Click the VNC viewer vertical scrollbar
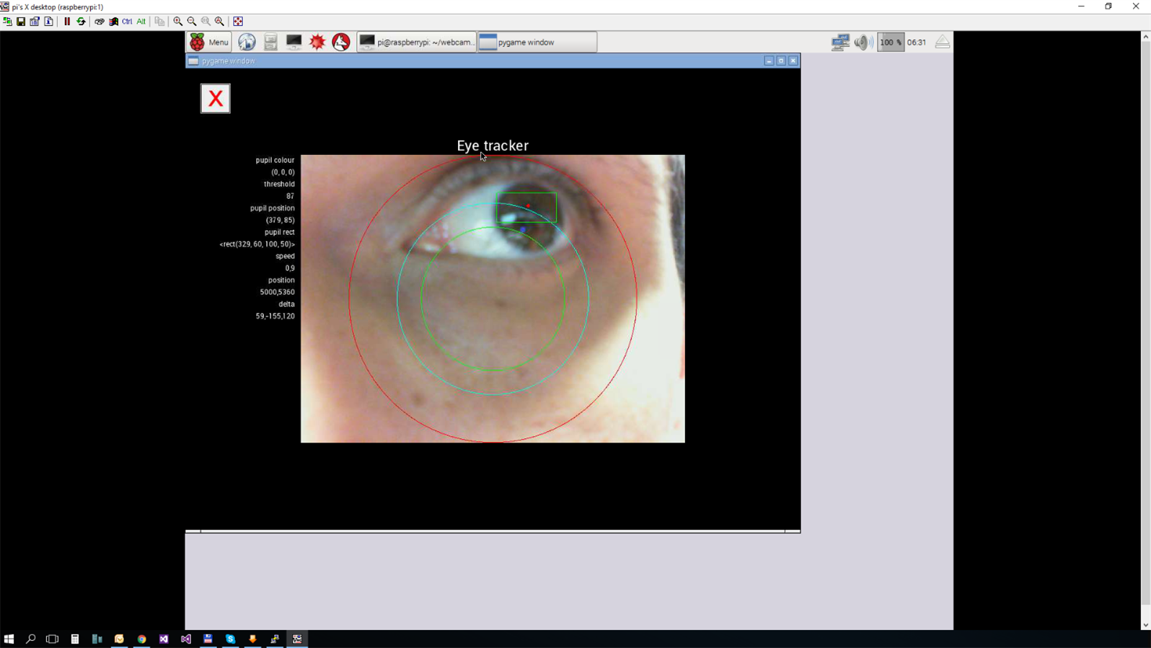This screenshot has width=1151, height=648. (1145, 324)
